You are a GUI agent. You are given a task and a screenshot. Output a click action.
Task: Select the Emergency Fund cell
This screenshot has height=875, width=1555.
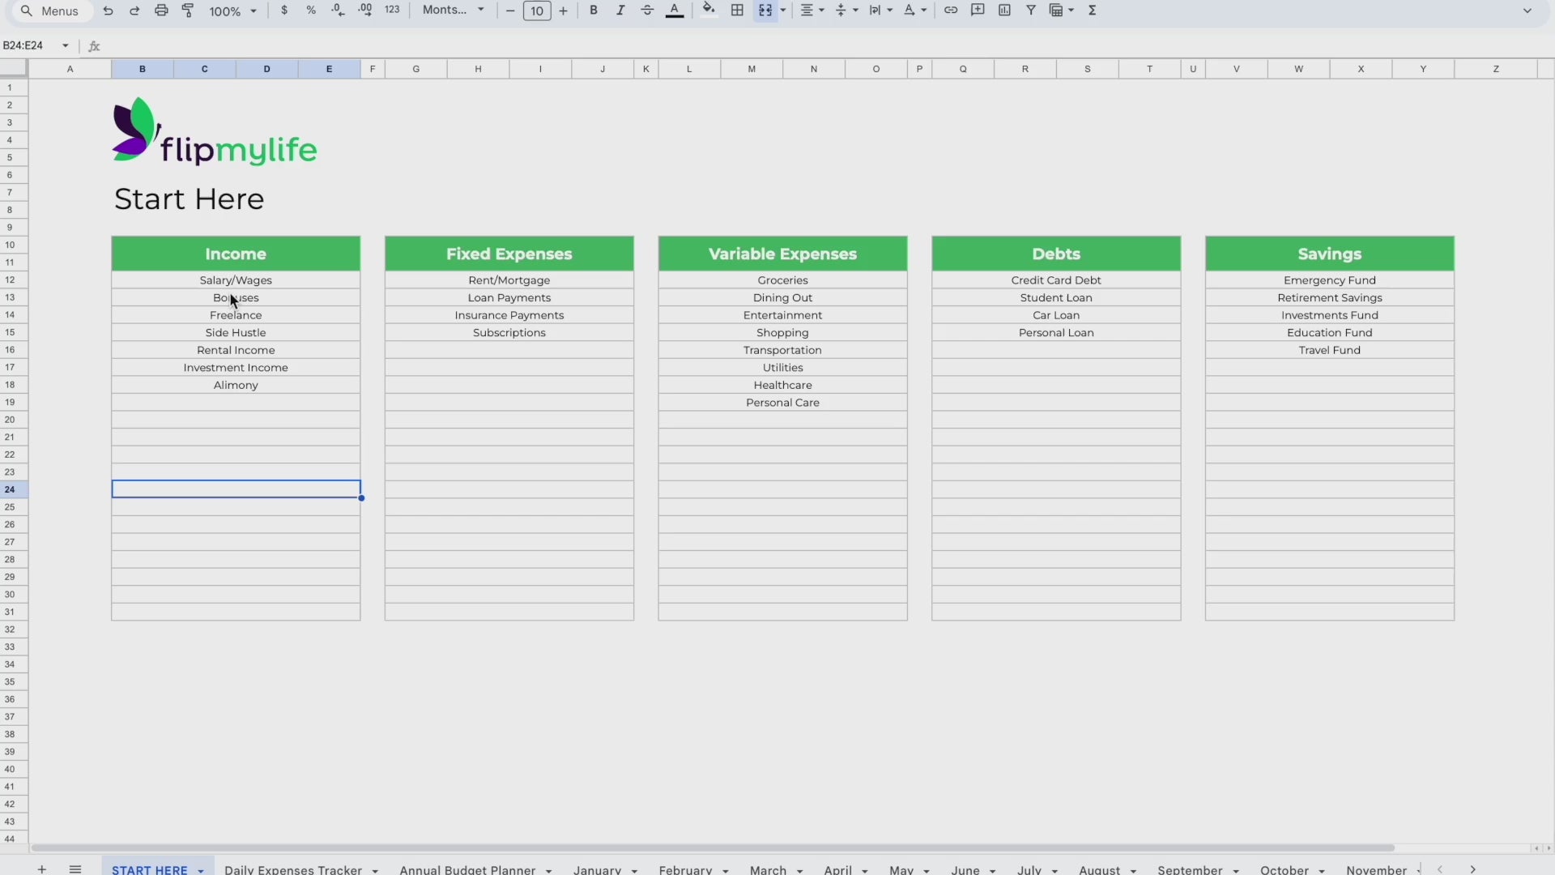(x=1330, y=280)
